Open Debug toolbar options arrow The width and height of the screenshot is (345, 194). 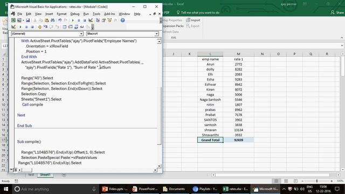pyautogui.click(x=93, y=27)
